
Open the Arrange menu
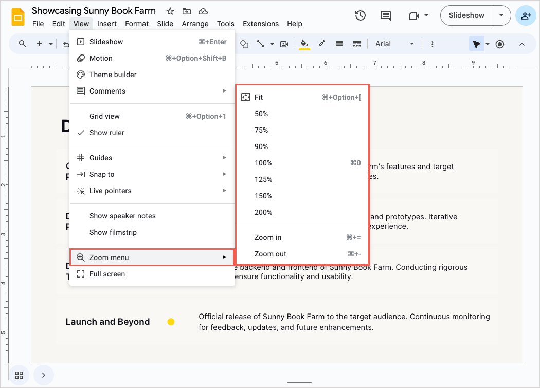tap(195, 24)
